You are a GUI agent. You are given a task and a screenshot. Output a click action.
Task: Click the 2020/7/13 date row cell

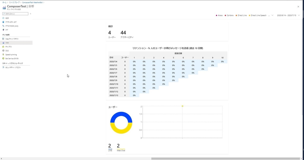114,95
